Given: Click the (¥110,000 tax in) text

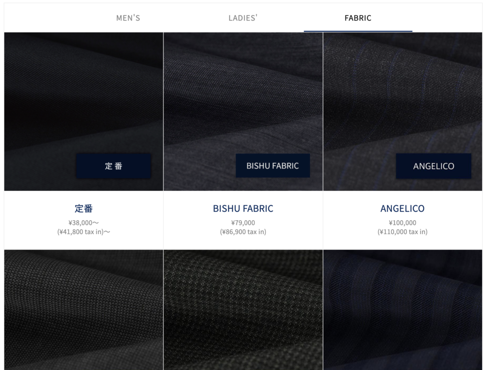Looking at the screenshot, I should (402, 232).
